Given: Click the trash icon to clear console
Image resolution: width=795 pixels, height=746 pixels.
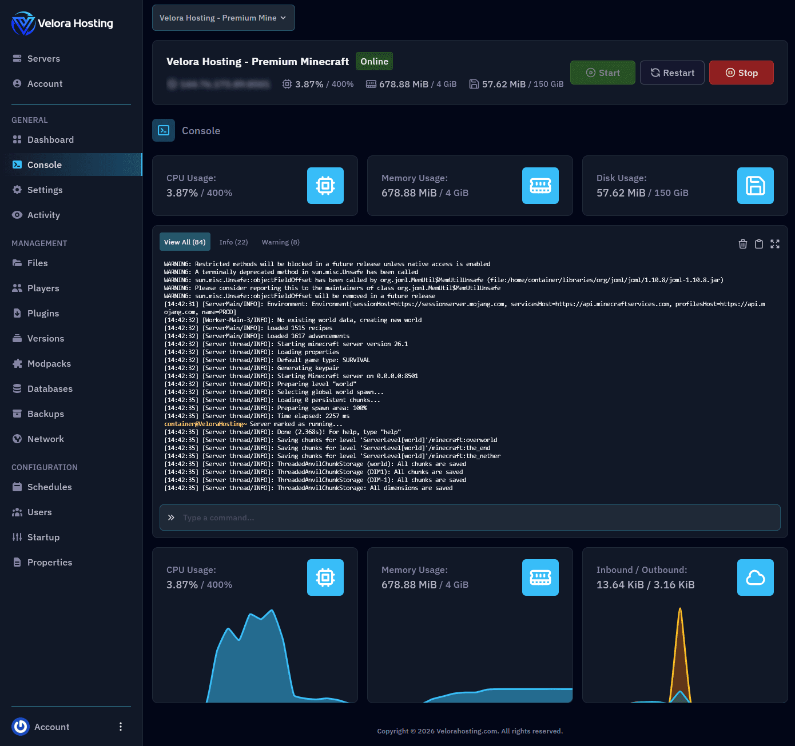Looking at the screenshot, I should click(x=743, y=244).
